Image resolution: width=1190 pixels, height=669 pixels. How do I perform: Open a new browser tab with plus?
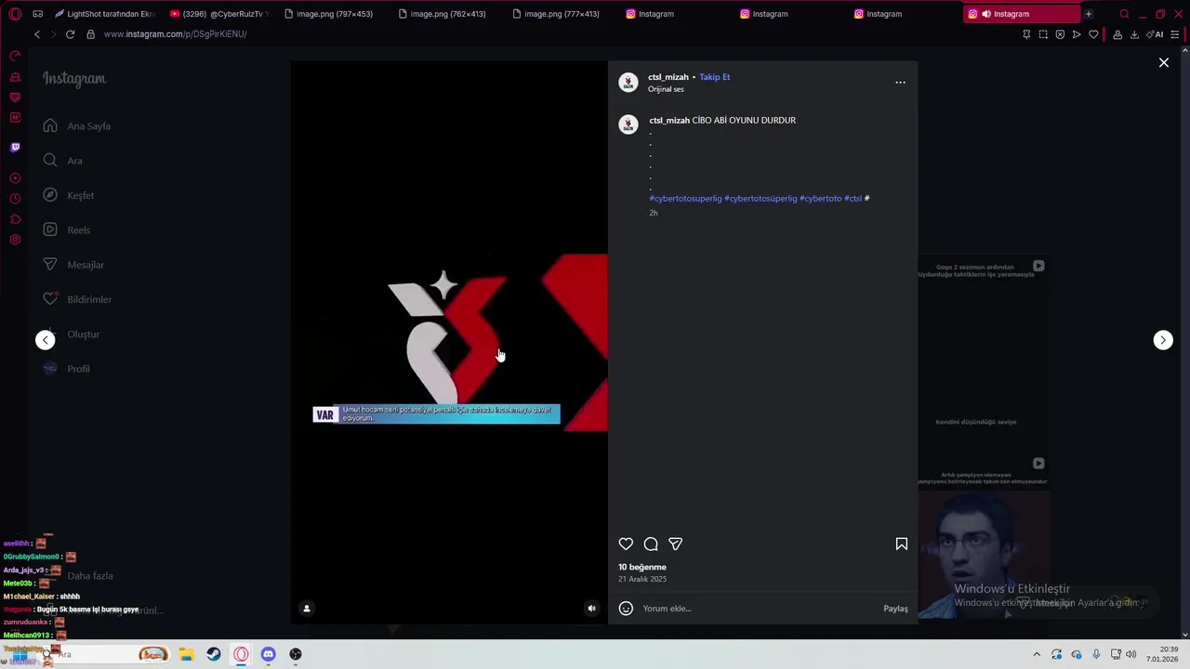tap(1089, 14)
